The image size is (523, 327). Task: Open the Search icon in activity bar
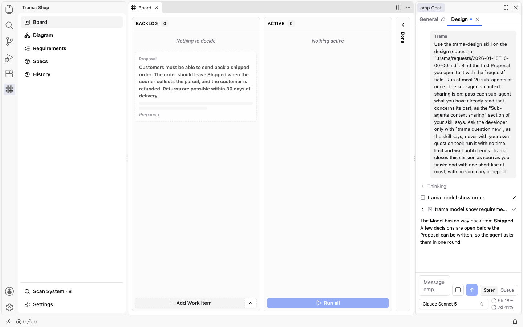tap(9, 25)
